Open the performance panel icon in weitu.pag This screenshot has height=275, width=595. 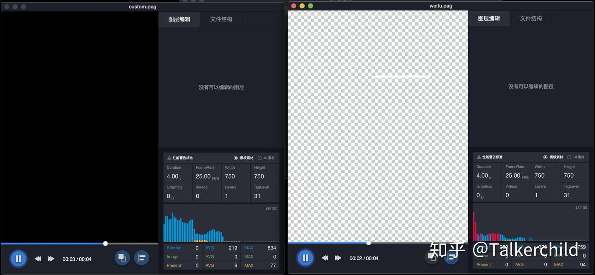click(450, 256)
